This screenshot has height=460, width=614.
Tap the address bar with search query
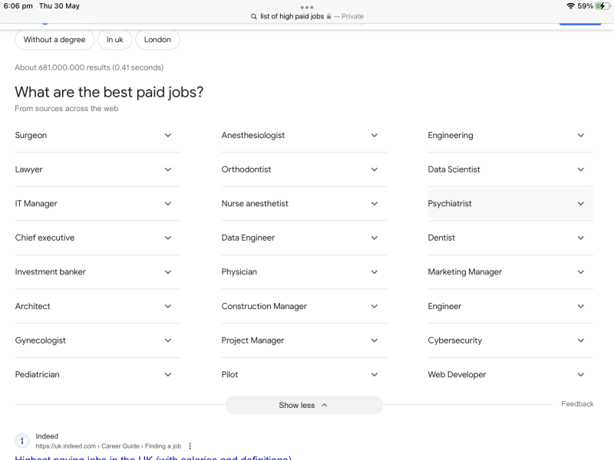pos(307,16)
